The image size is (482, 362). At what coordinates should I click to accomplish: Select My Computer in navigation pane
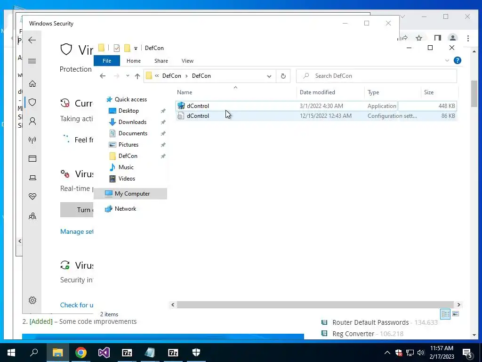(x=130, y=194)
